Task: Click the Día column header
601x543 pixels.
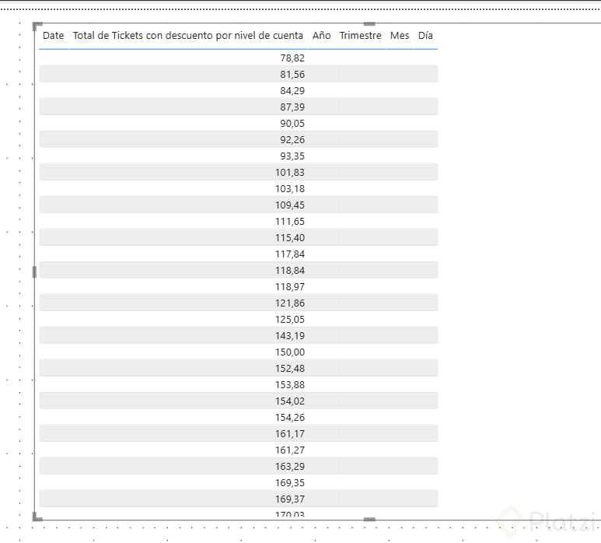Action: 425,36
